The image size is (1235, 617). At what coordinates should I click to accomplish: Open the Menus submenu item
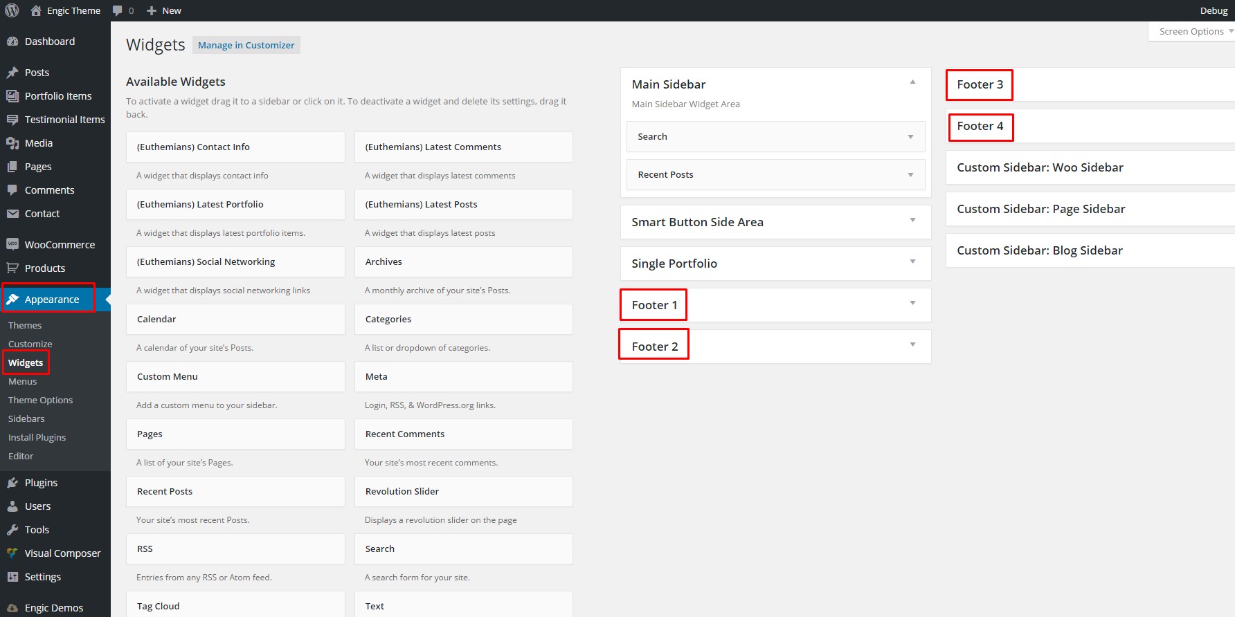click(x=23, y=381)
